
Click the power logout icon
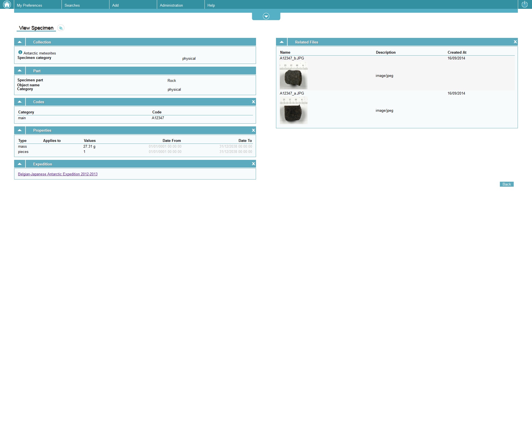525,4
